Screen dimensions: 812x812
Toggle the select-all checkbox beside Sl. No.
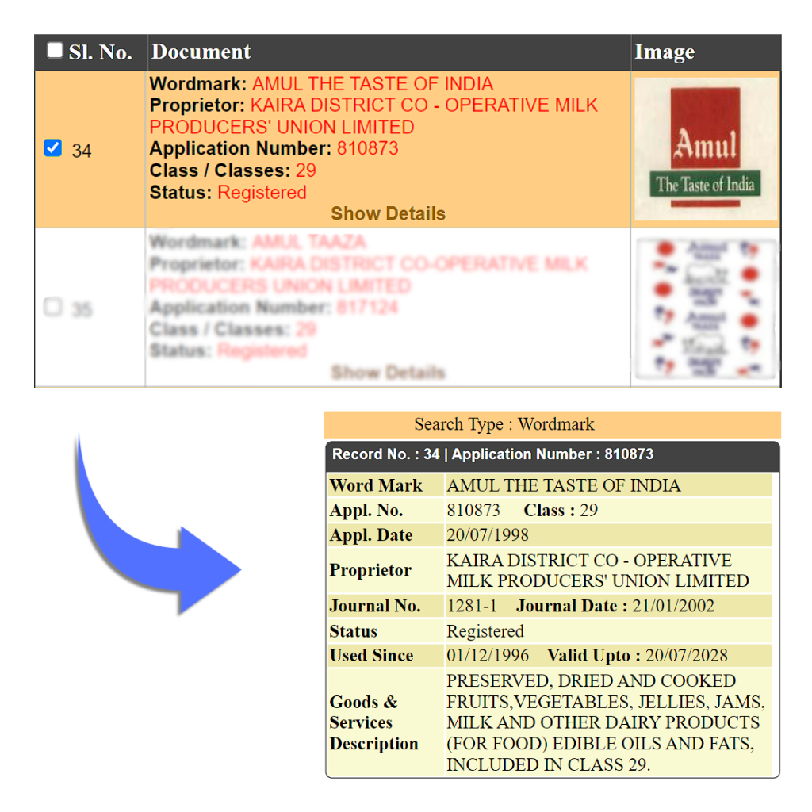click(55, 51)
